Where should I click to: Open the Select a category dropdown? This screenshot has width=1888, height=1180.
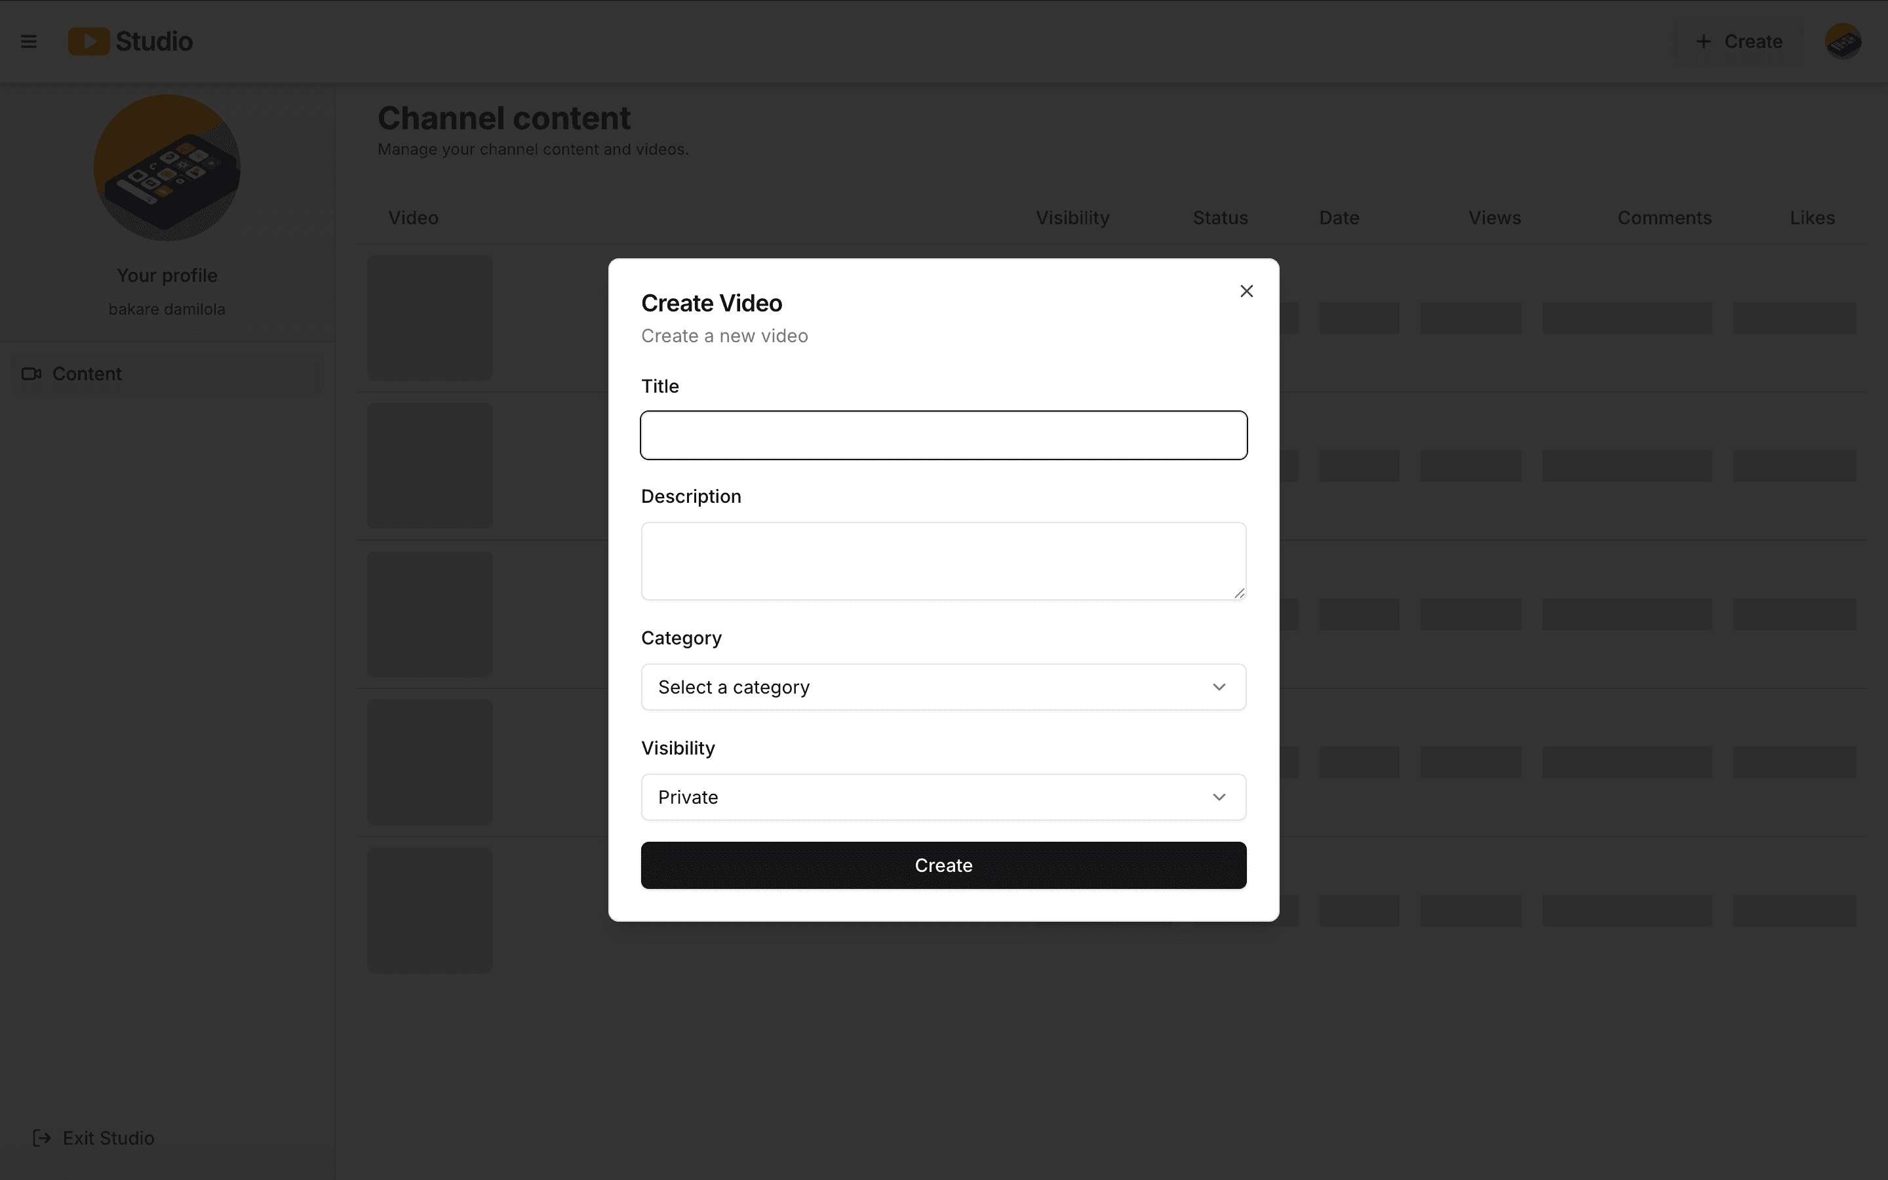click(x=943, y=687)
